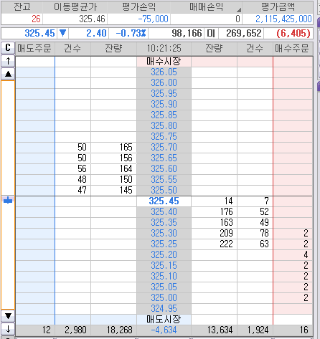The image size is (320, 339).
Task: Select price 325.40 in the ladder
Action: click(x=164, y=212)
